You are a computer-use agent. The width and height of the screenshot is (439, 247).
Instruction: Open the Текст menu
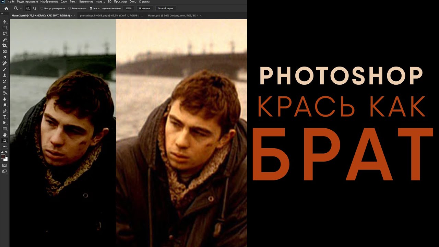click(x=73, y=2)
